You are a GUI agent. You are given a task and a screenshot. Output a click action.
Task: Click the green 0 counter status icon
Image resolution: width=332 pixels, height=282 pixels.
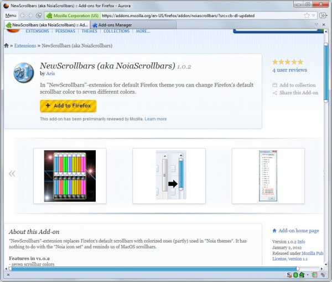point(295,275)
